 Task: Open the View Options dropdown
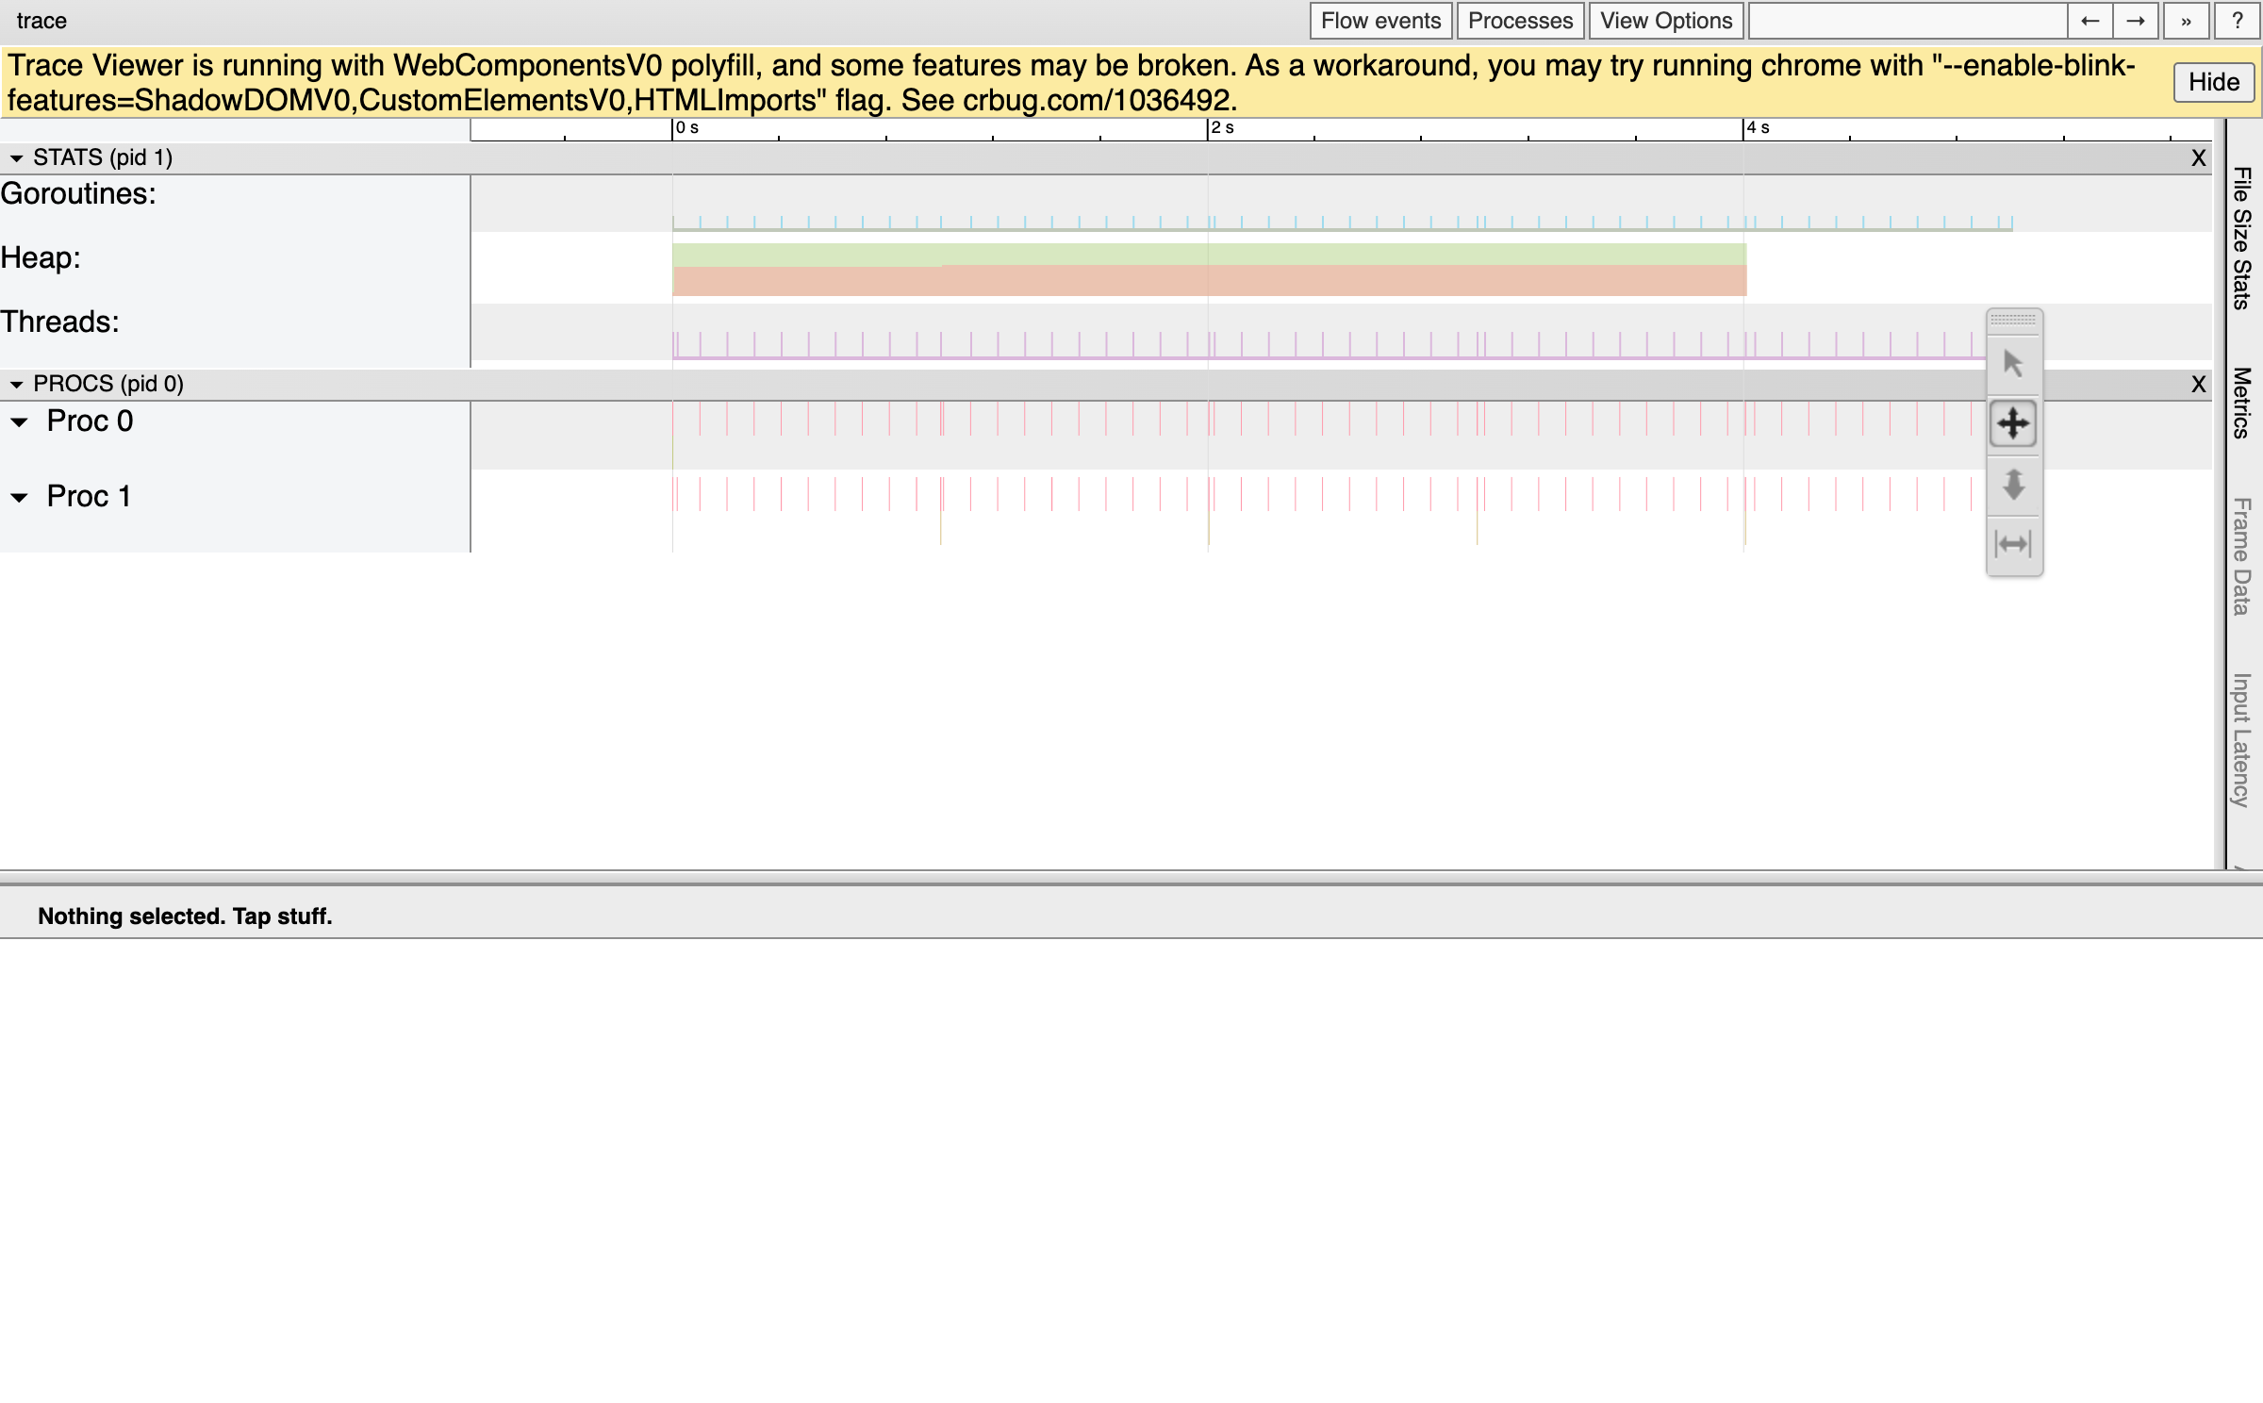[1666, 21]
